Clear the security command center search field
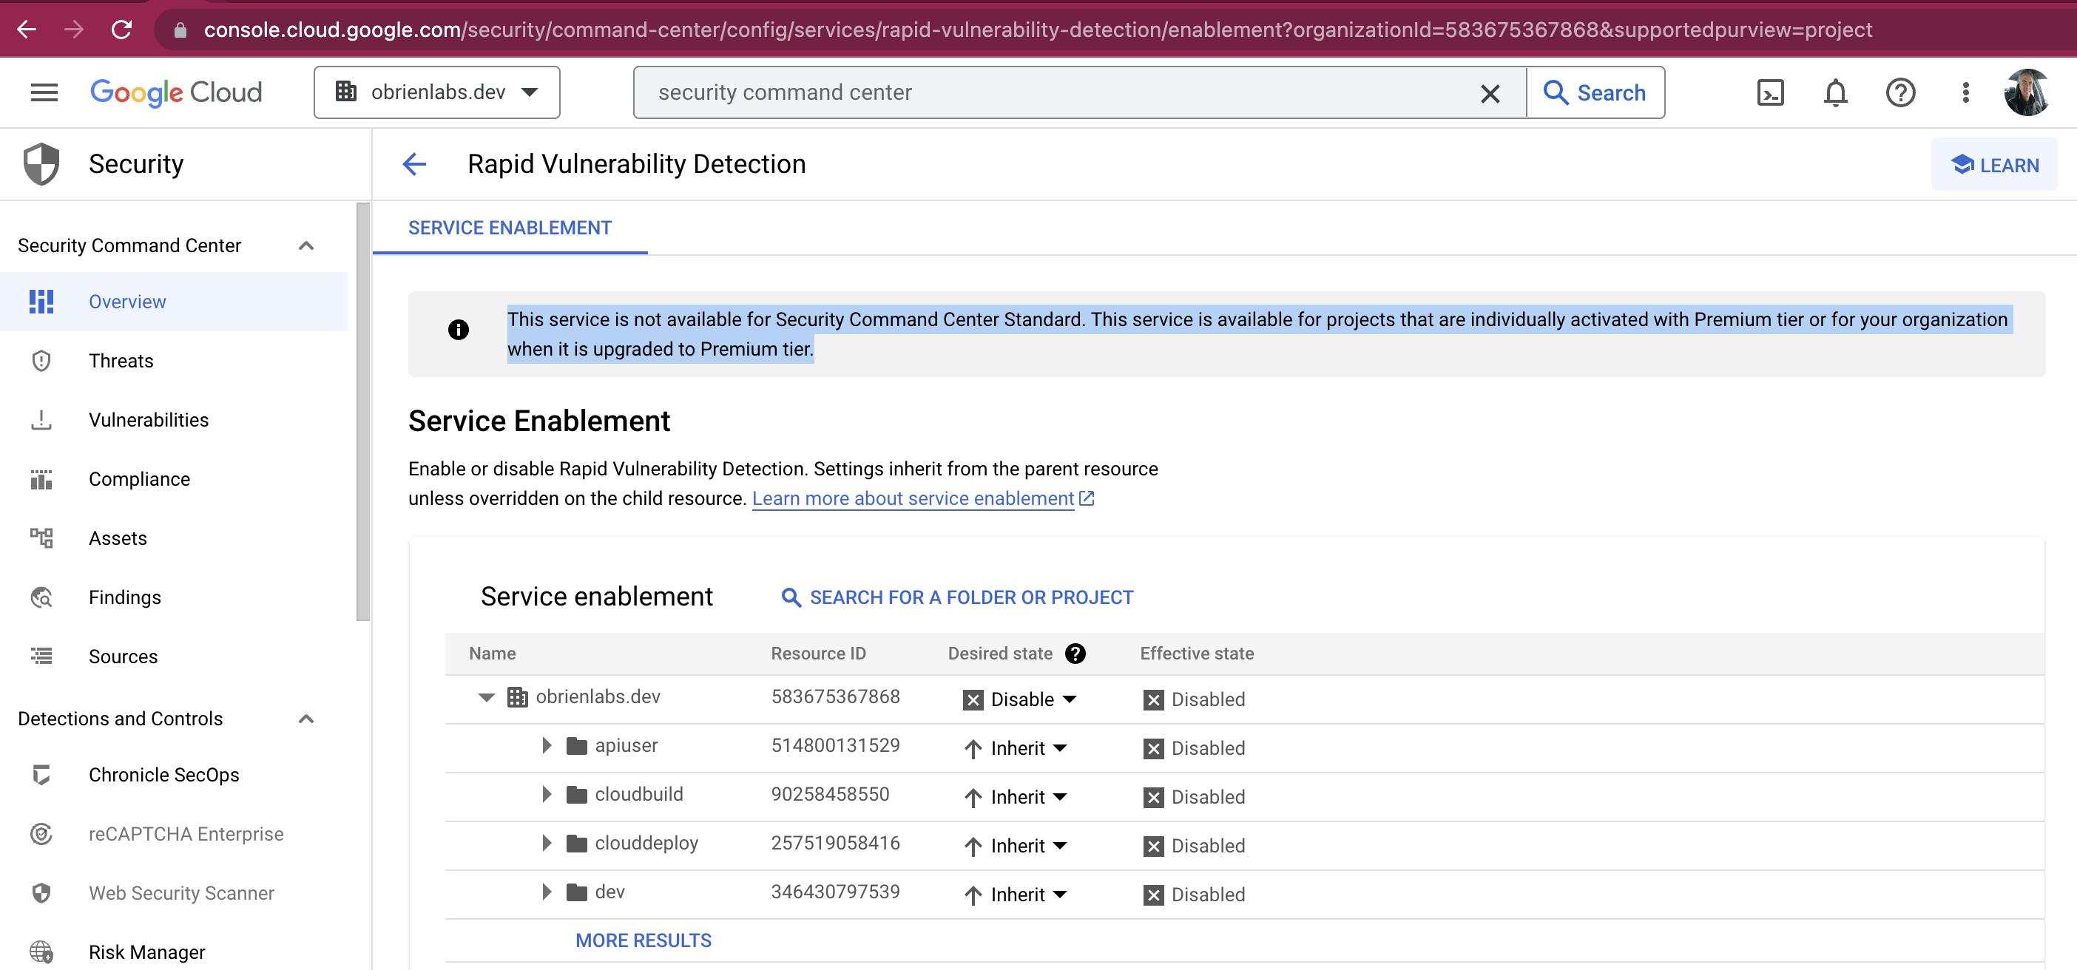The height and width of the screenshot is (970, 2077). point(1490,92)
